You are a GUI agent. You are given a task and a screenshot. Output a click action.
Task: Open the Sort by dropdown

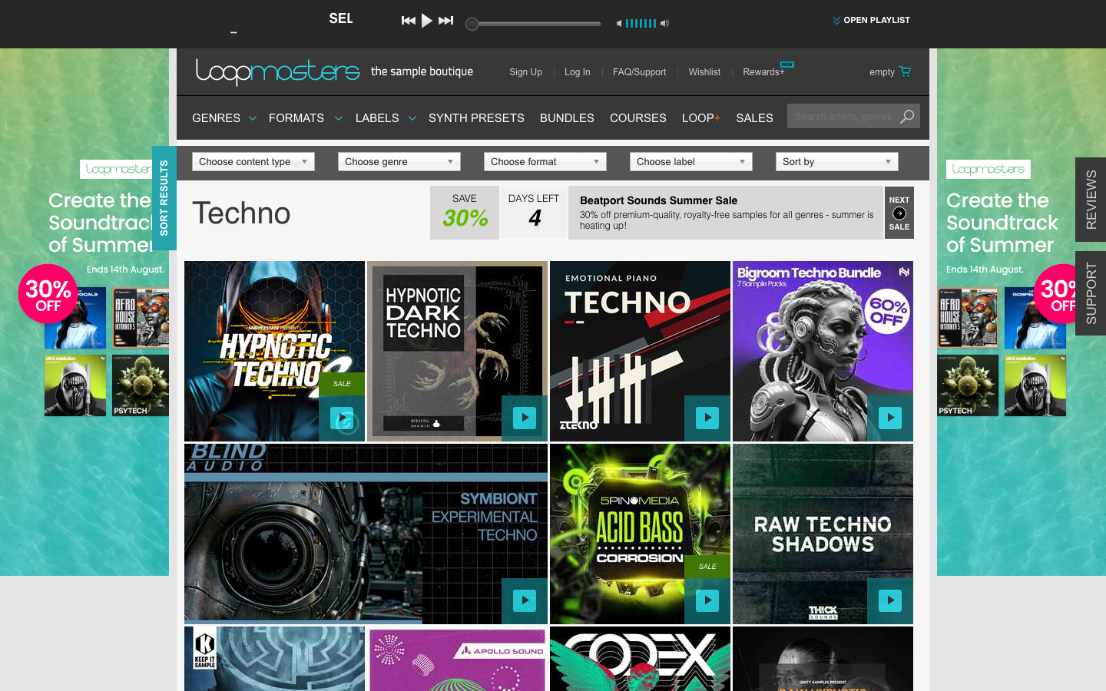(x=837, y=162)
